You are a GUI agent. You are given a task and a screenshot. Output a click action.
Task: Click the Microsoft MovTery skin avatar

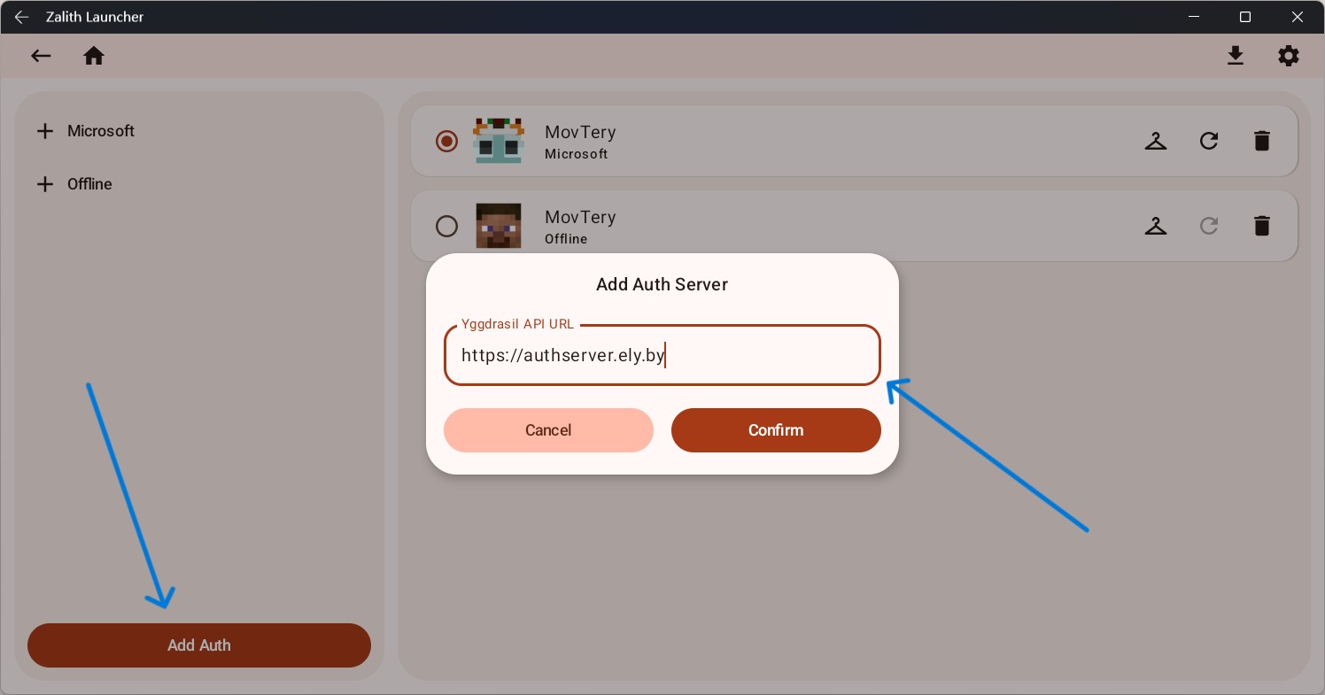tap(499, 141)
